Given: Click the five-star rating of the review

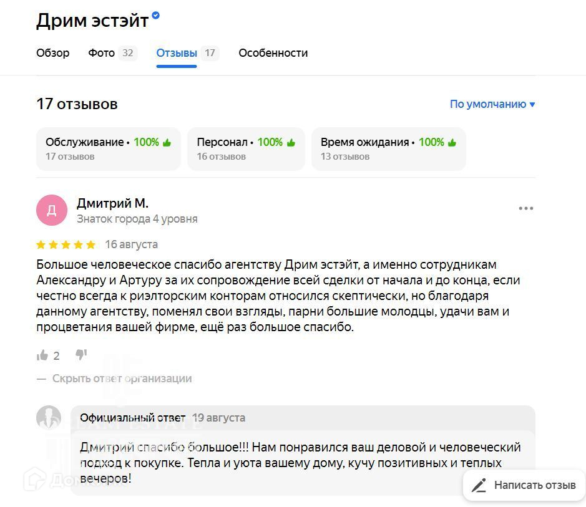Looking at the screenshot, I should click(66, 244).
